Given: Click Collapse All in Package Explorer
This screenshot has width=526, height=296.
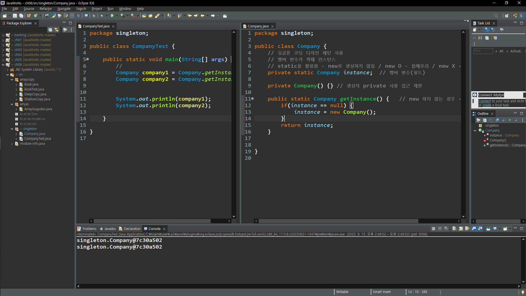Looking at the screenshot, I should [50, 30].
